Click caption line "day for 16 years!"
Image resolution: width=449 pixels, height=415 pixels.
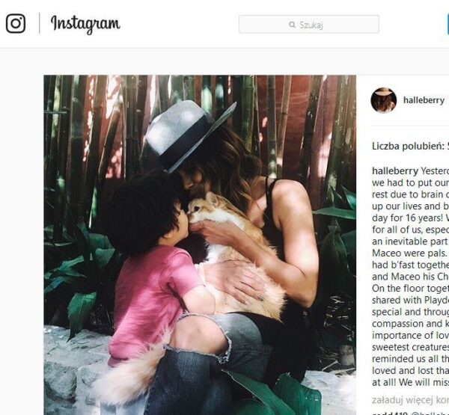[x=410, y=218]
